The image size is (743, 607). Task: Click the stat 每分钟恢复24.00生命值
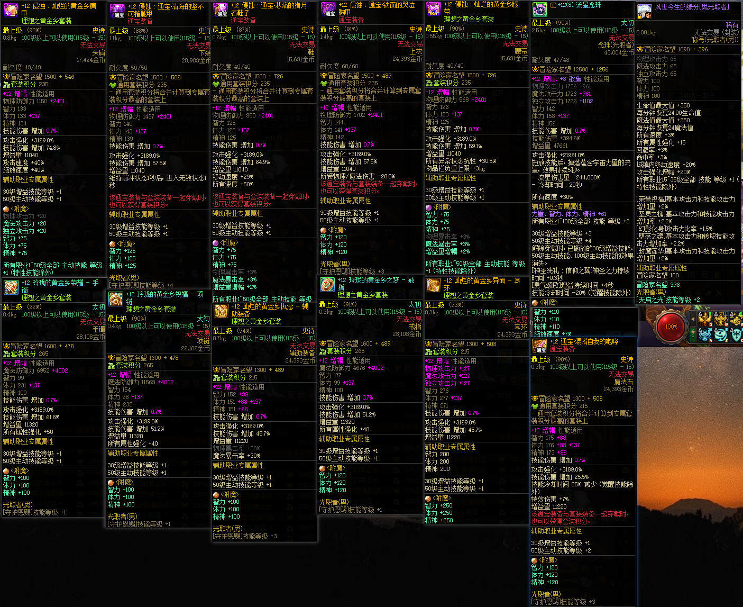(x=669, y=113)
